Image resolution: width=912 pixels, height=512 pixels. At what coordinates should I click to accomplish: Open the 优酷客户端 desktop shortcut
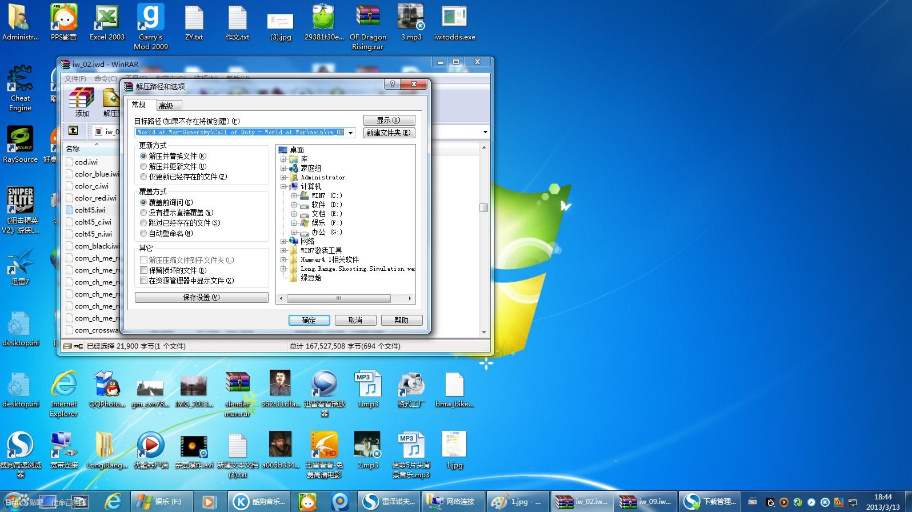point(151,450)
